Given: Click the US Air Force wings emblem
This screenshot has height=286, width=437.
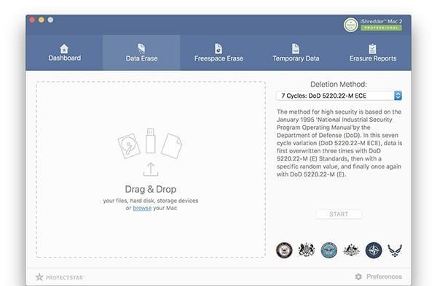Looking at the screenshot, I should (x=395, y=250).
